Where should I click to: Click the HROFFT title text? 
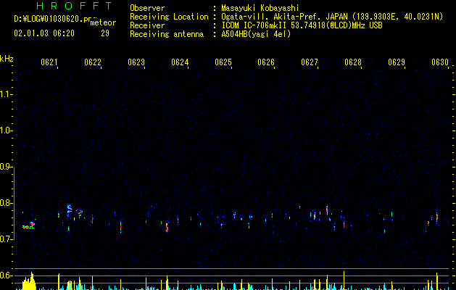click(75, 6)
